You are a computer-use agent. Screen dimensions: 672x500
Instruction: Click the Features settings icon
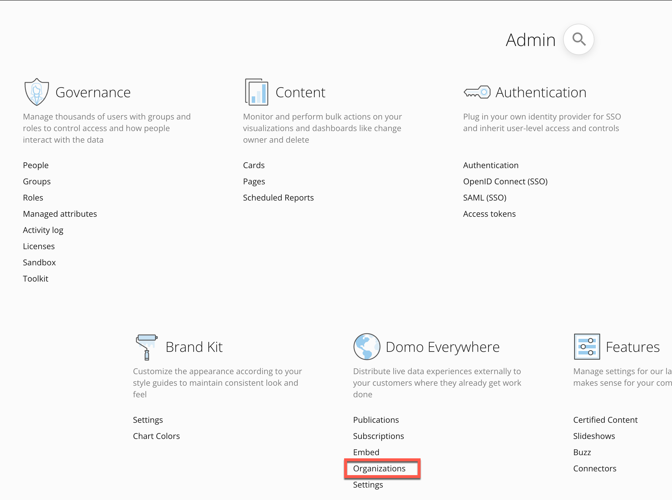(x=587, y=347)
